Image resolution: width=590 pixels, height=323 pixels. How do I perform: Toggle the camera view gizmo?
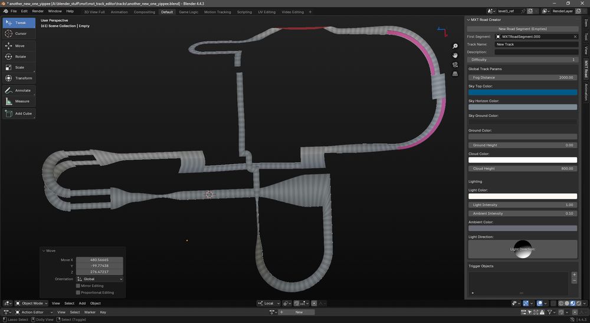[x=455, y=65]
